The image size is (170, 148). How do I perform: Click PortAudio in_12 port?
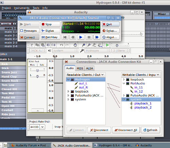point(138,92)
